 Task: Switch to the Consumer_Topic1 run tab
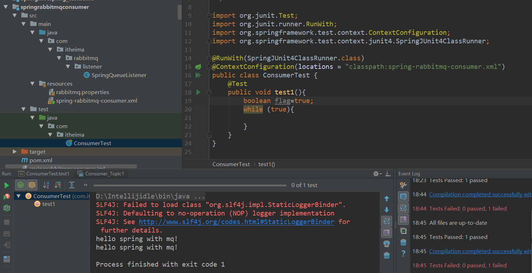click(x=101, y=174)
